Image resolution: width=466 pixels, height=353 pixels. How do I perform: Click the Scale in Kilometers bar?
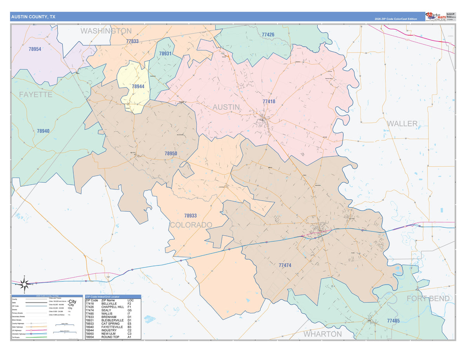[65, 332]
